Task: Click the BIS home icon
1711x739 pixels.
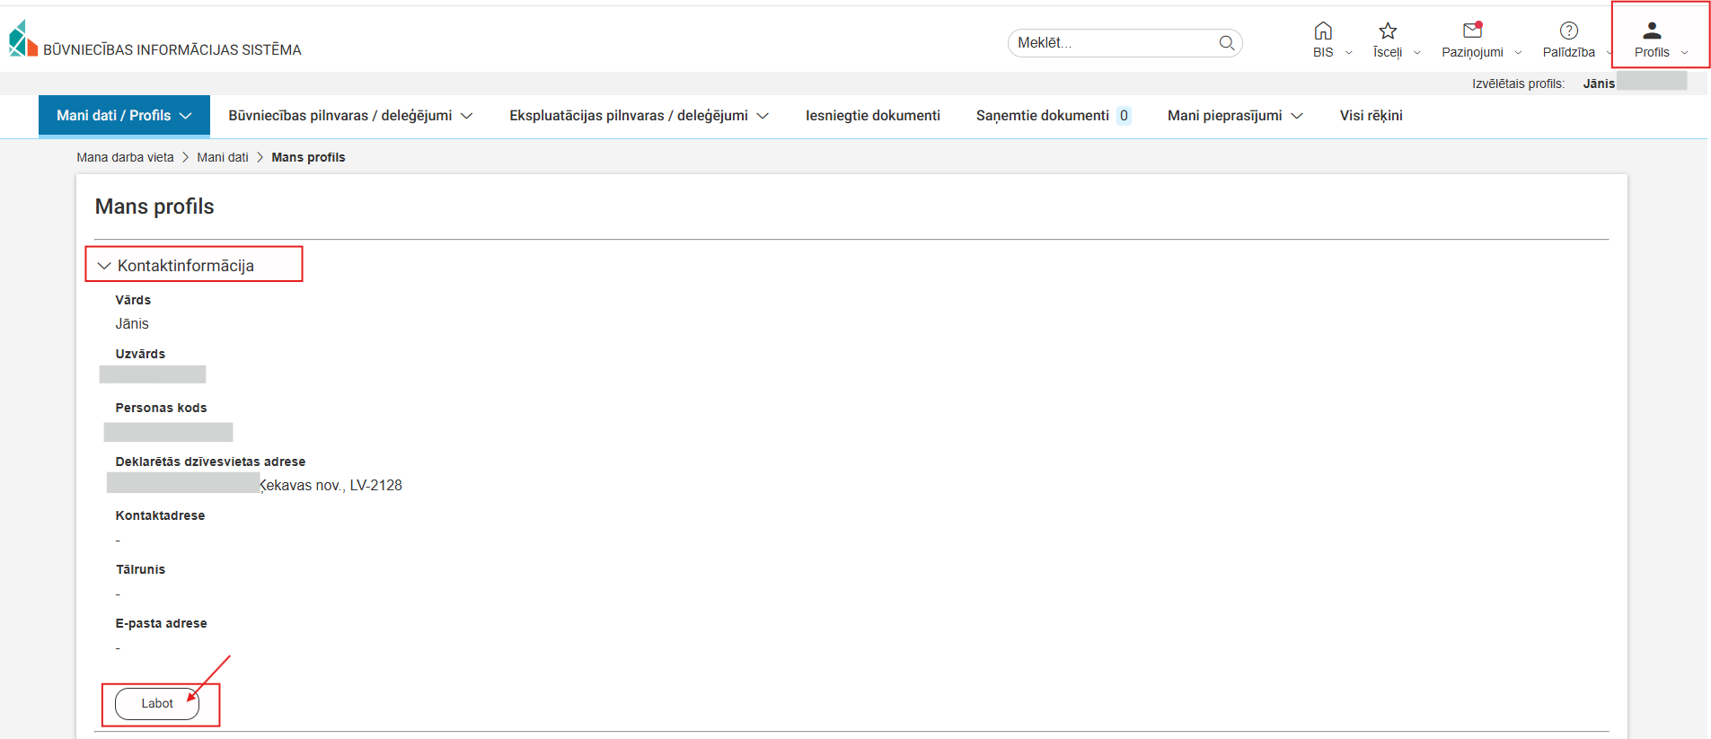Action: click(x=1322, y=31)
